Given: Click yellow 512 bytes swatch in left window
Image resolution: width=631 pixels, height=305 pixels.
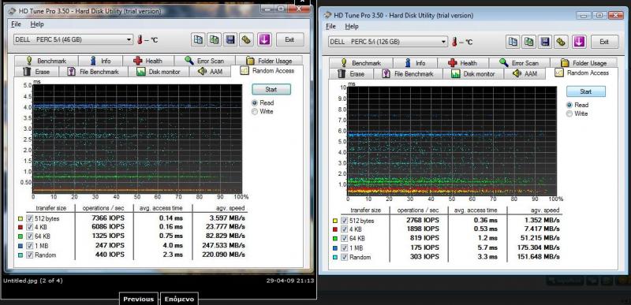Looking at the screenshot, I should coord(21,218).
